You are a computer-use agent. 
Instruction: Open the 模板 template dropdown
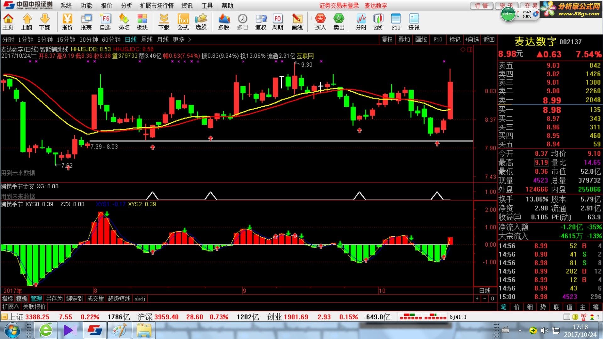click(x=22, y=299)
